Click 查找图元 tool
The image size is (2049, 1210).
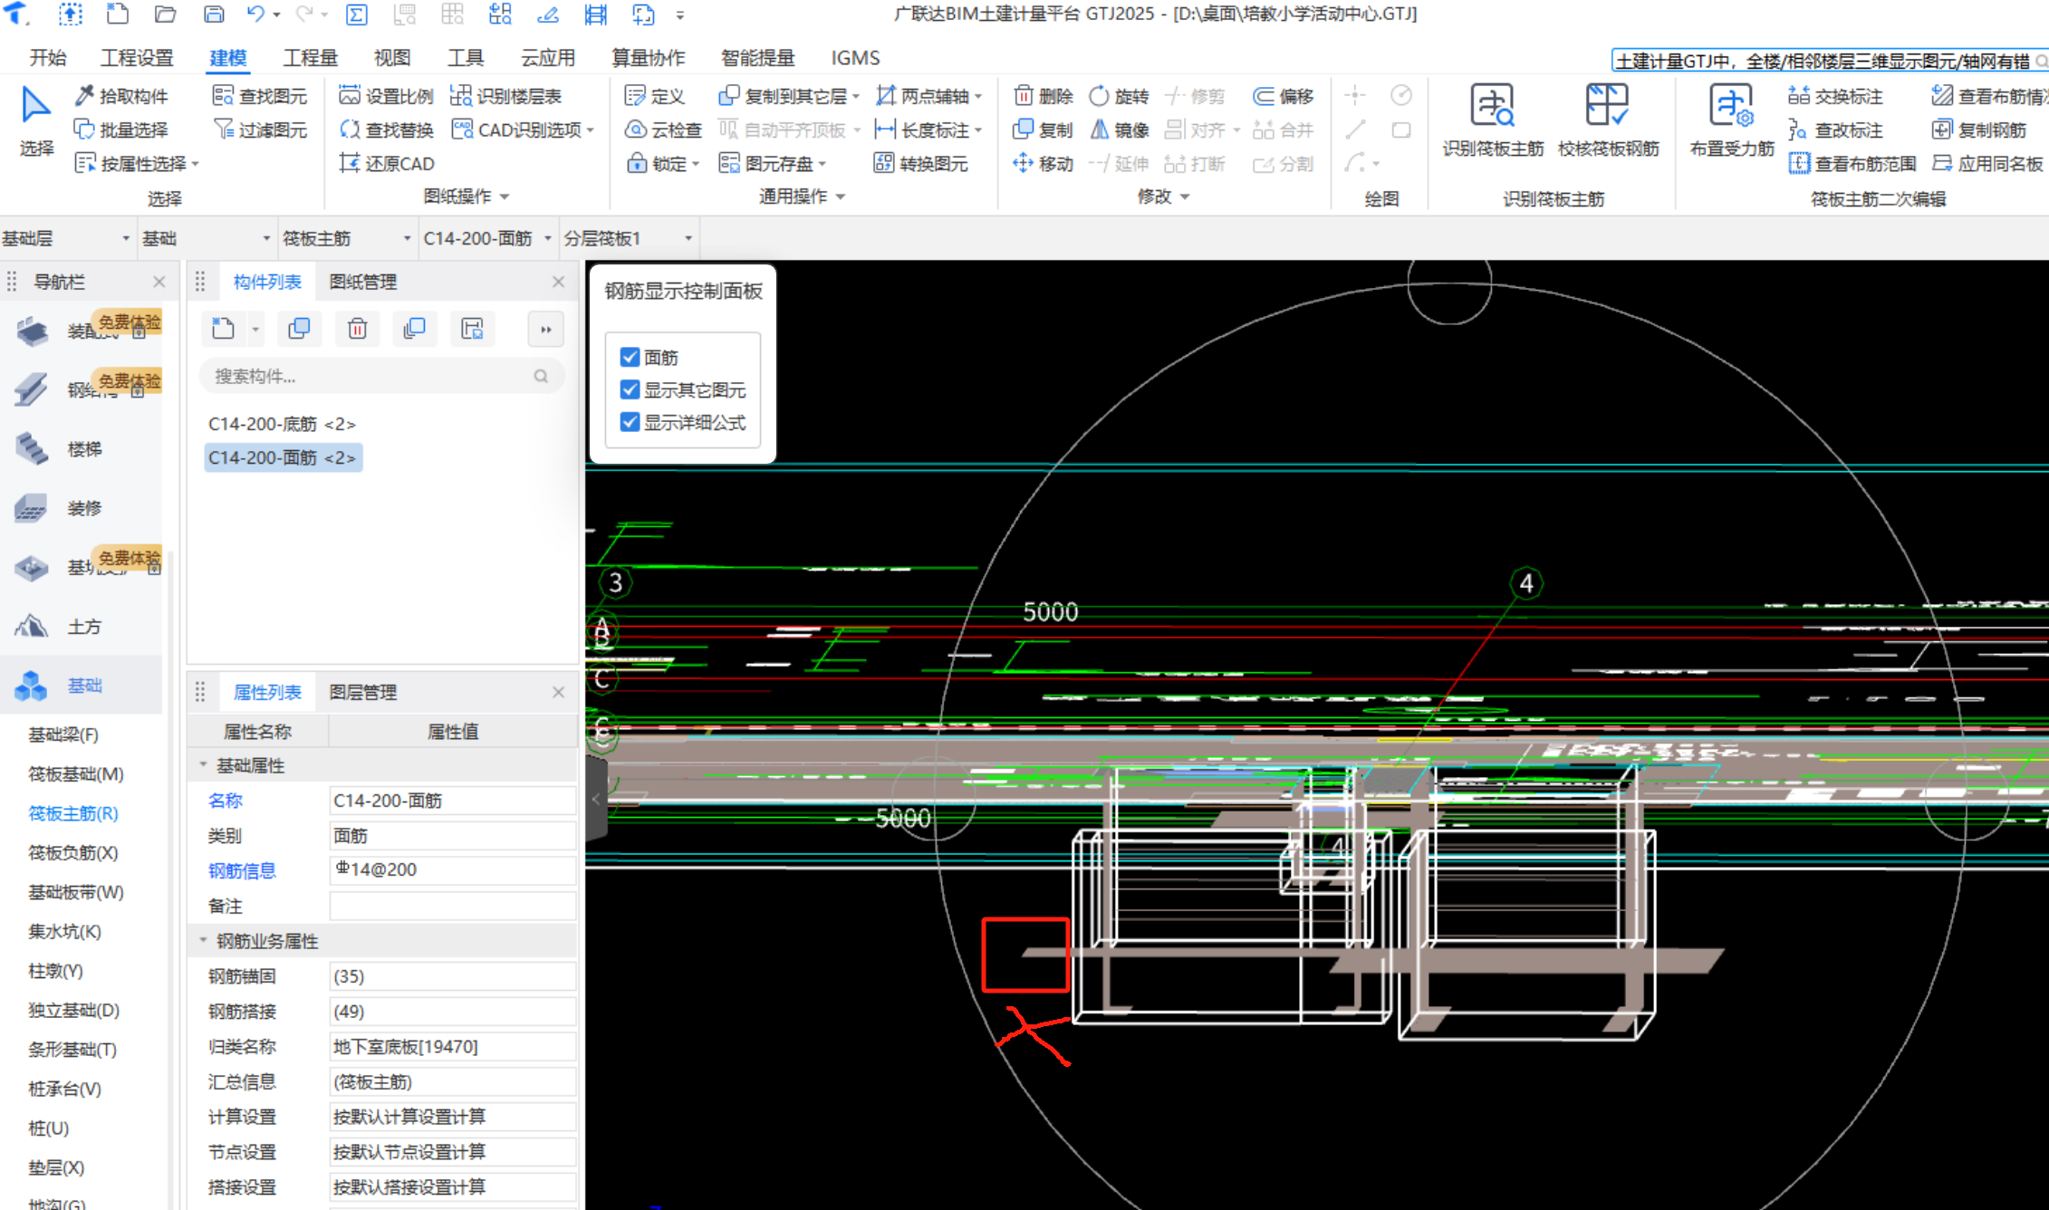[261, 96]
